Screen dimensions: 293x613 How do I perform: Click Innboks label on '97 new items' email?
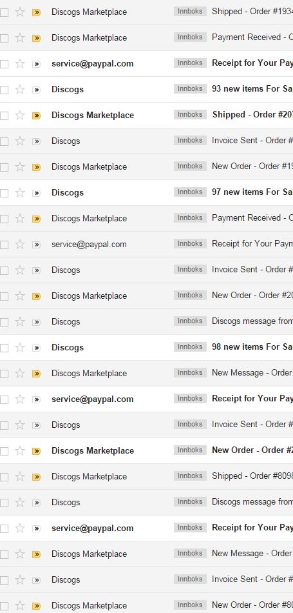pyautogui.click(x=190, y=192)
